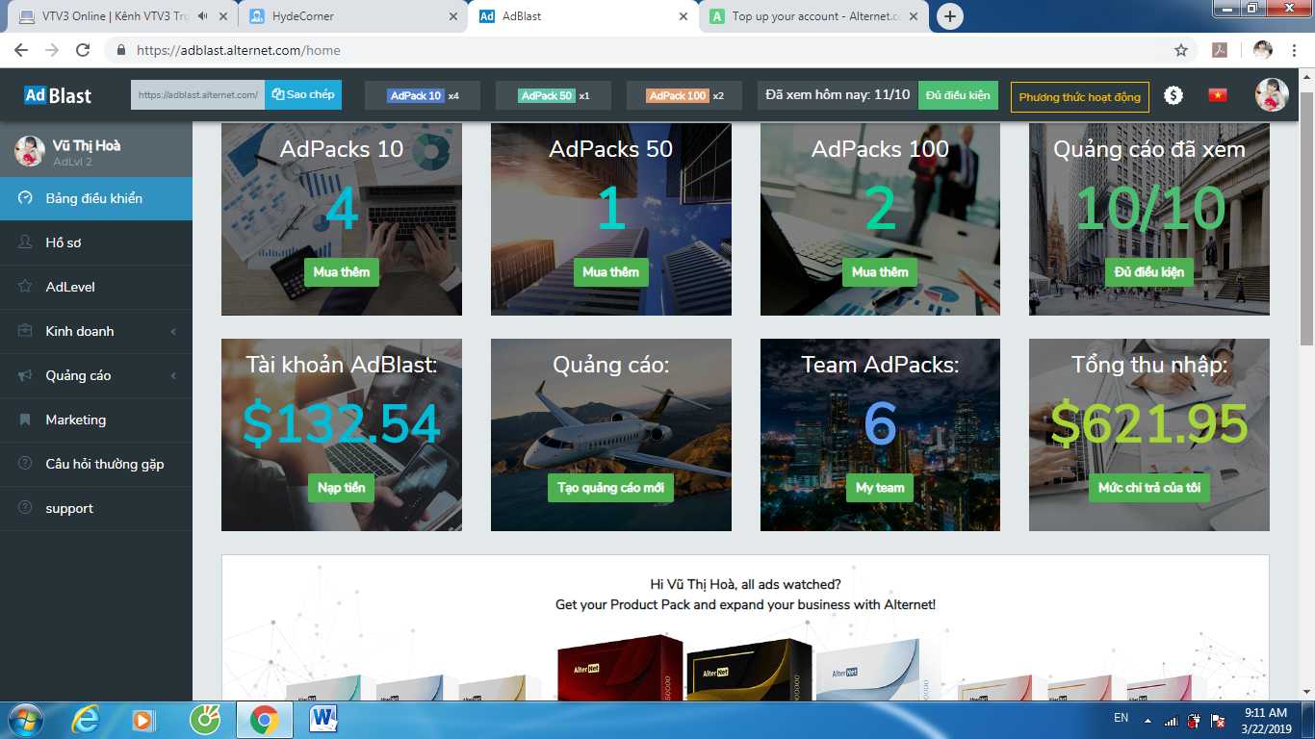Click the dollar sign icon in header
Viewport: 1315px width, 739px height.
tap(1173, 95)
